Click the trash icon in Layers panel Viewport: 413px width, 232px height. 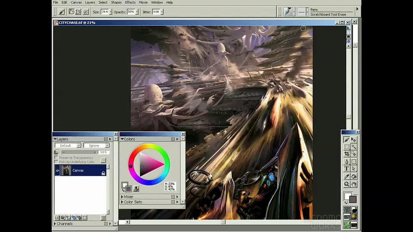(103, 217)
